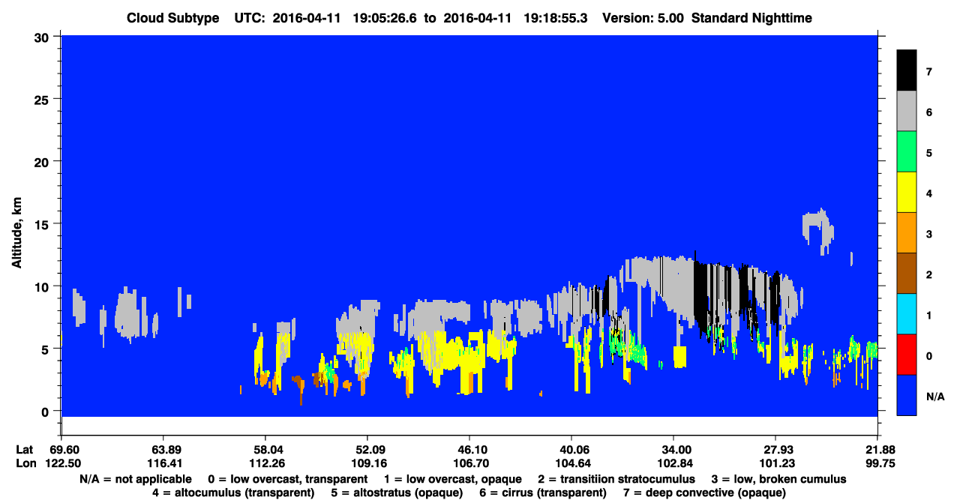975x500 pixels.
Task: Click the 'Lat' row label
Action: (x=24, y=449)
